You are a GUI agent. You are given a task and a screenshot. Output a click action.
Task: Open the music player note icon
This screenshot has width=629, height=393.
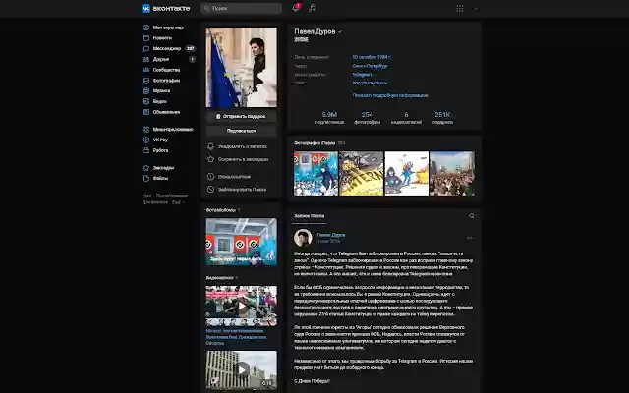click(x=313, y=8)
